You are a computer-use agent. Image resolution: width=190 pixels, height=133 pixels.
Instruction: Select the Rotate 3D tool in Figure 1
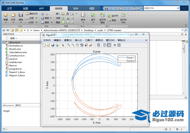[82, 45]
